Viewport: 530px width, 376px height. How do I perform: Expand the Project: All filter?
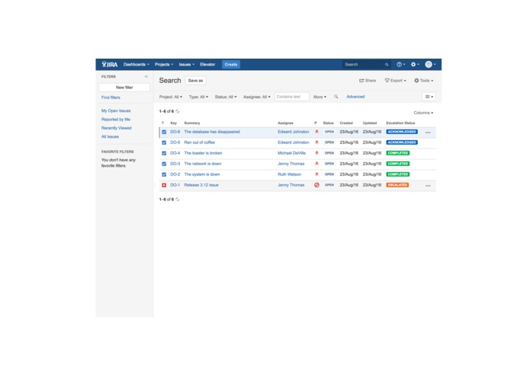tap(171, 97)
